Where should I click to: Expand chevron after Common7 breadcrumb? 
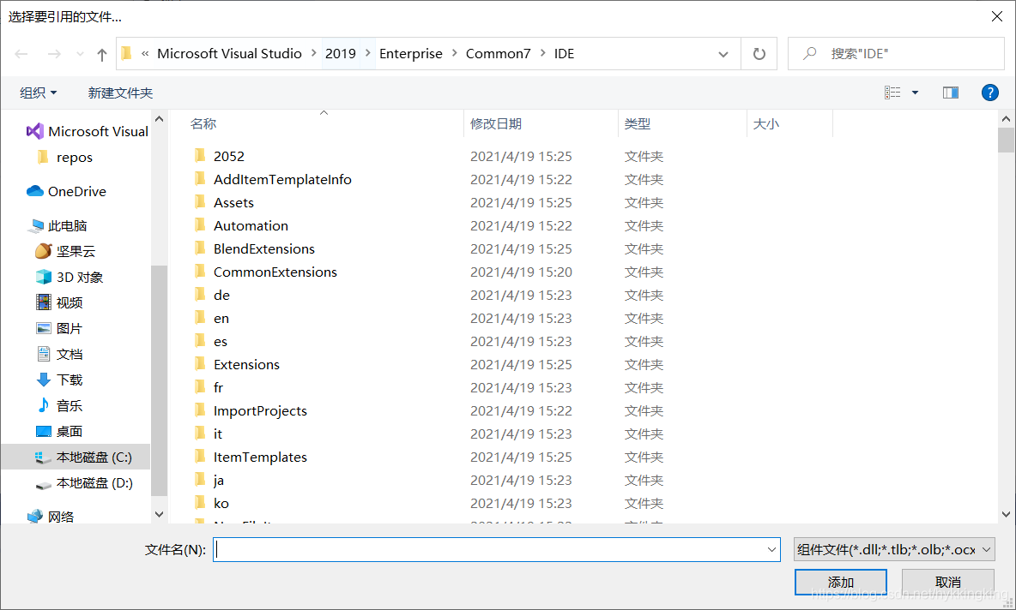coord(542,54)
